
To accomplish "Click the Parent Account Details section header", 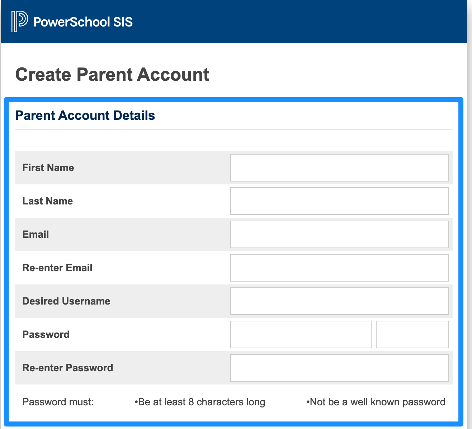I will click(x=85, y=115).
